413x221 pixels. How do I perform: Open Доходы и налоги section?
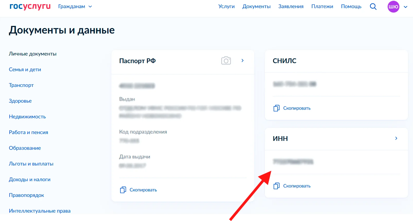30,179
